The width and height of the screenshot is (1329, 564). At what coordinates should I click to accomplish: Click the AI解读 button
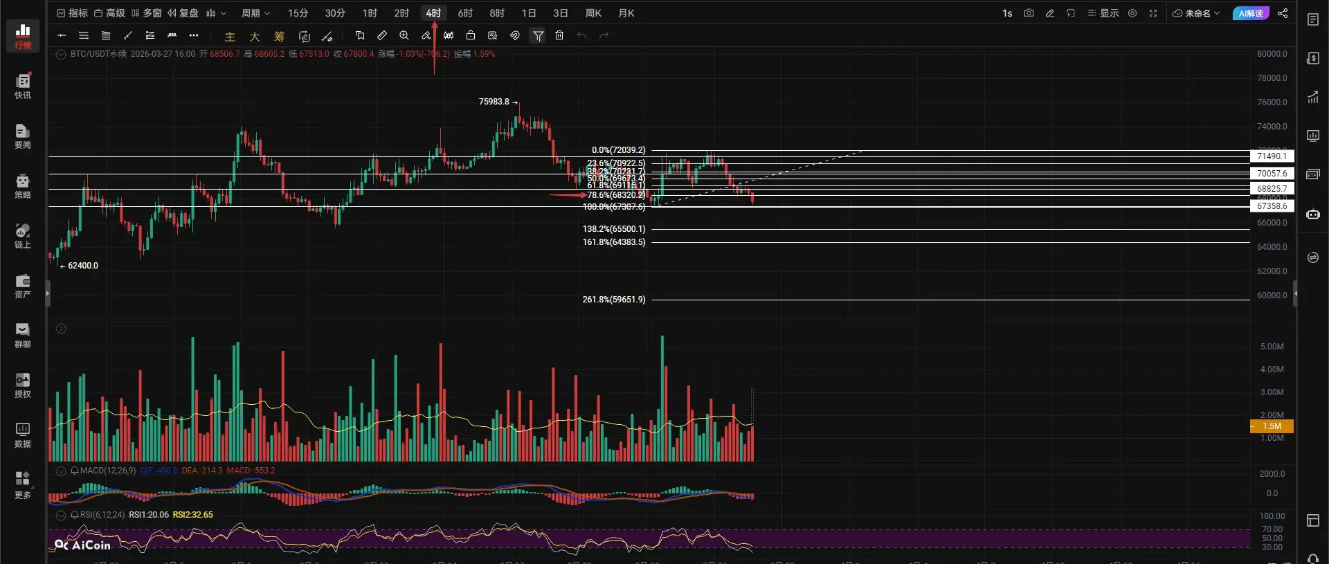(1251, 13)
